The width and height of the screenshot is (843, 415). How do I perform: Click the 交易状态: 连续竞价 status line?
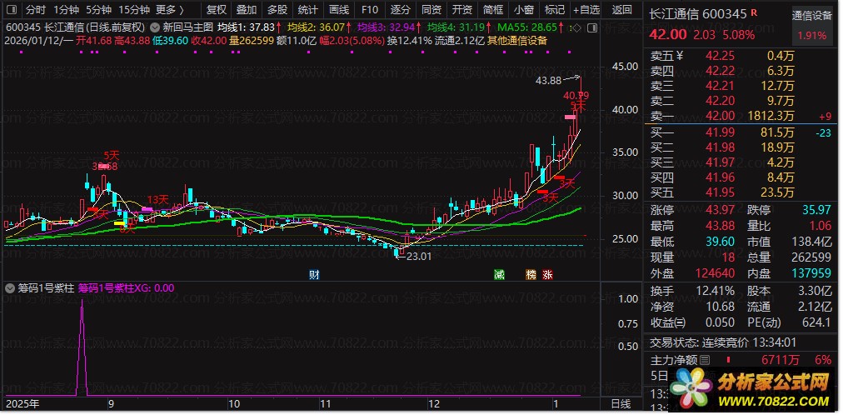(x=723, y=342)
